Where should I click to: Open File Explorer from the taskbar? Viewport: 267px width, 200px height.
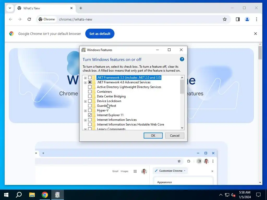[32, 195]
